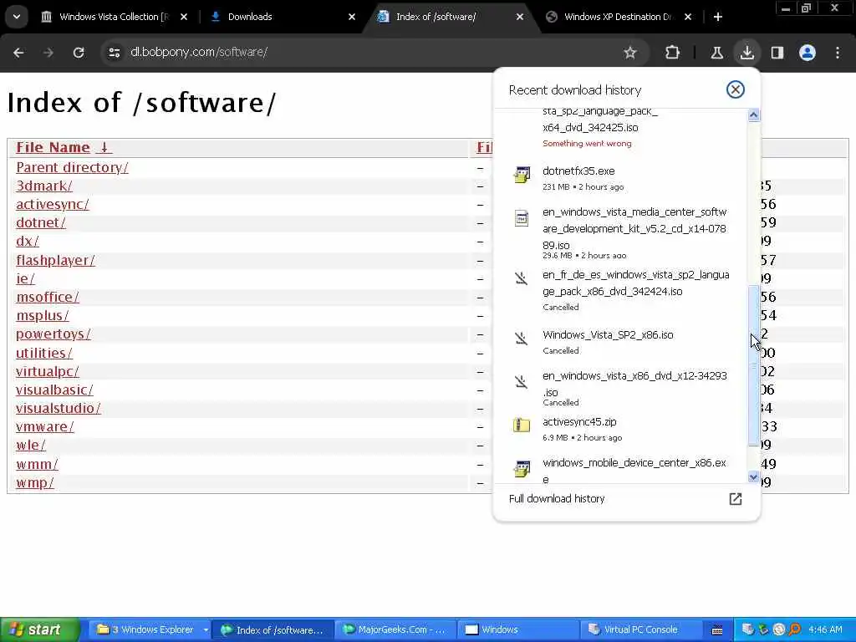The image size is (856, 642).
Task: Click the windows_mobile_device_center file icon
Action: click(522, 468)
